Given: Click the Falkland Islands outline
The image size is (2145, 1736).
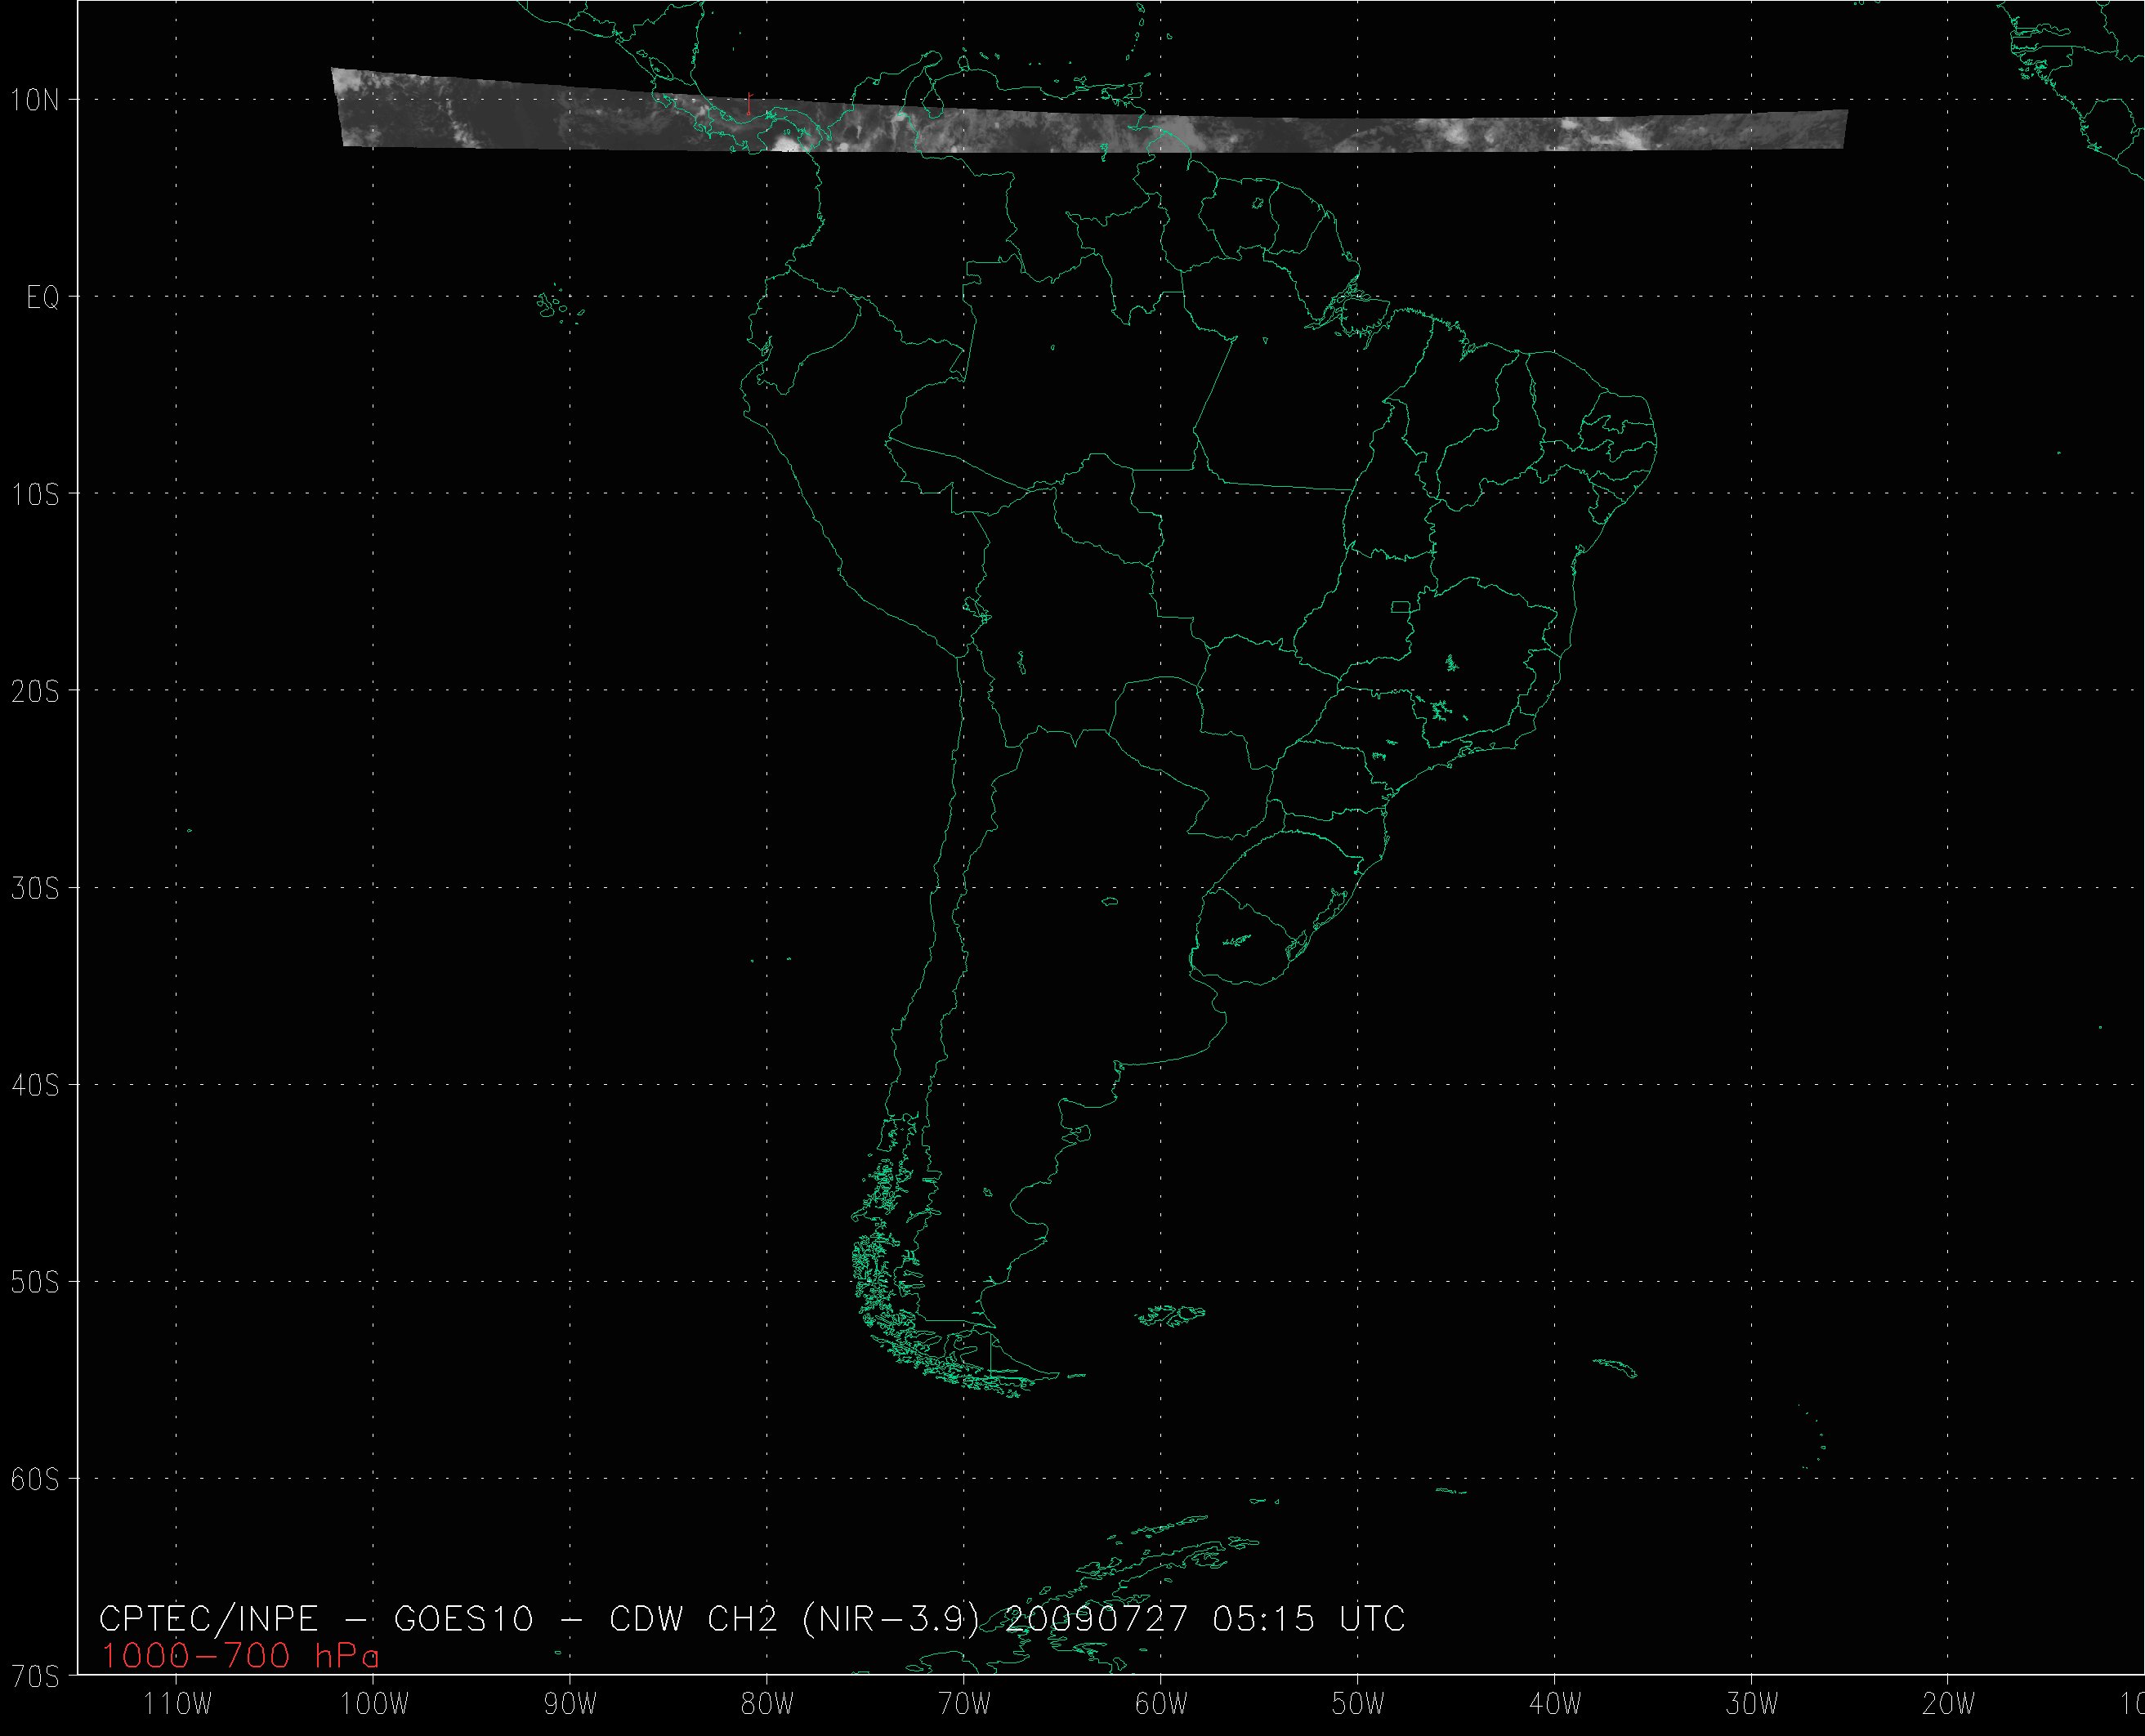Looking at the screenshot, I should [x=1172, y=1316].
